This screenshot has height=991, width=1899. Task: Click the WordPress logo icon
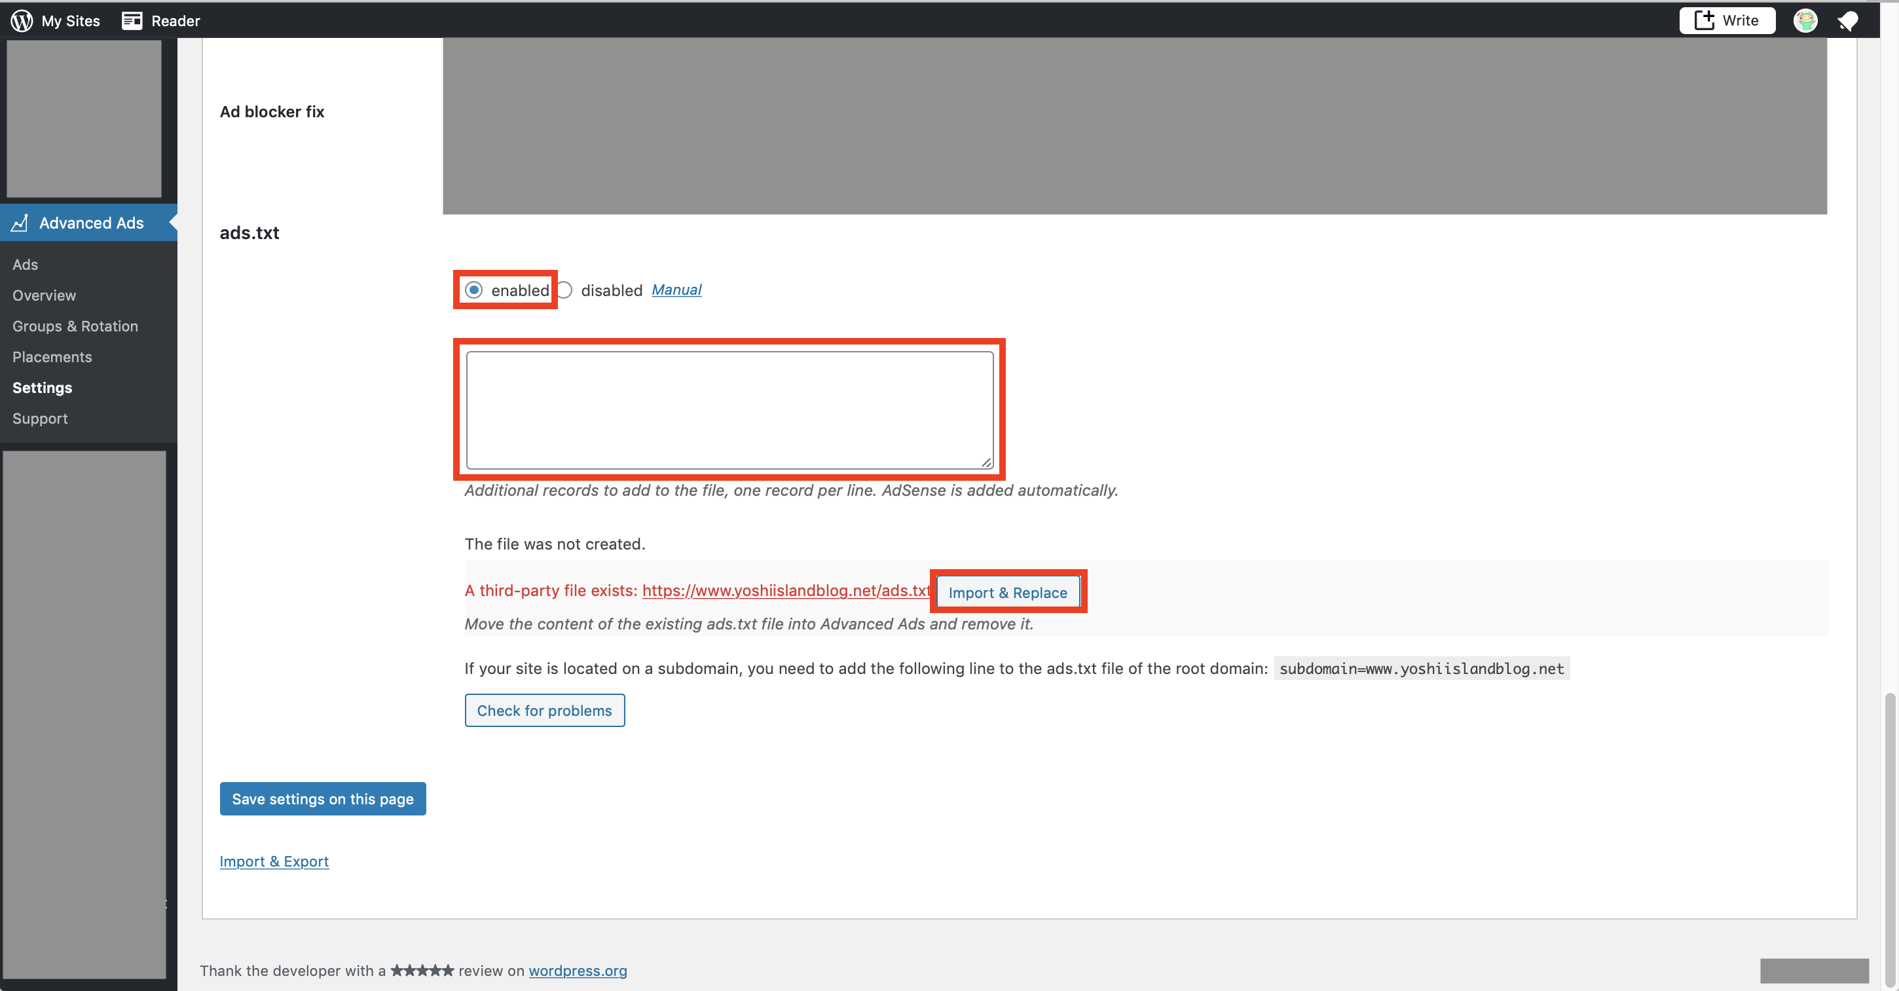coord(22,21)
